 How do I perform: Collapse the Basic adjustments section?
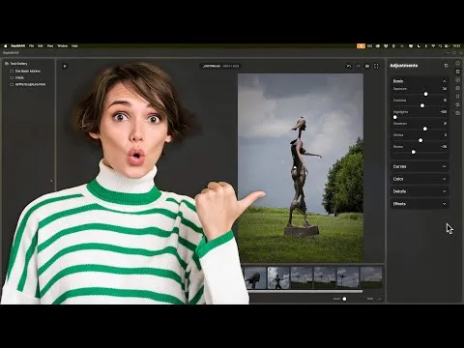444,81
